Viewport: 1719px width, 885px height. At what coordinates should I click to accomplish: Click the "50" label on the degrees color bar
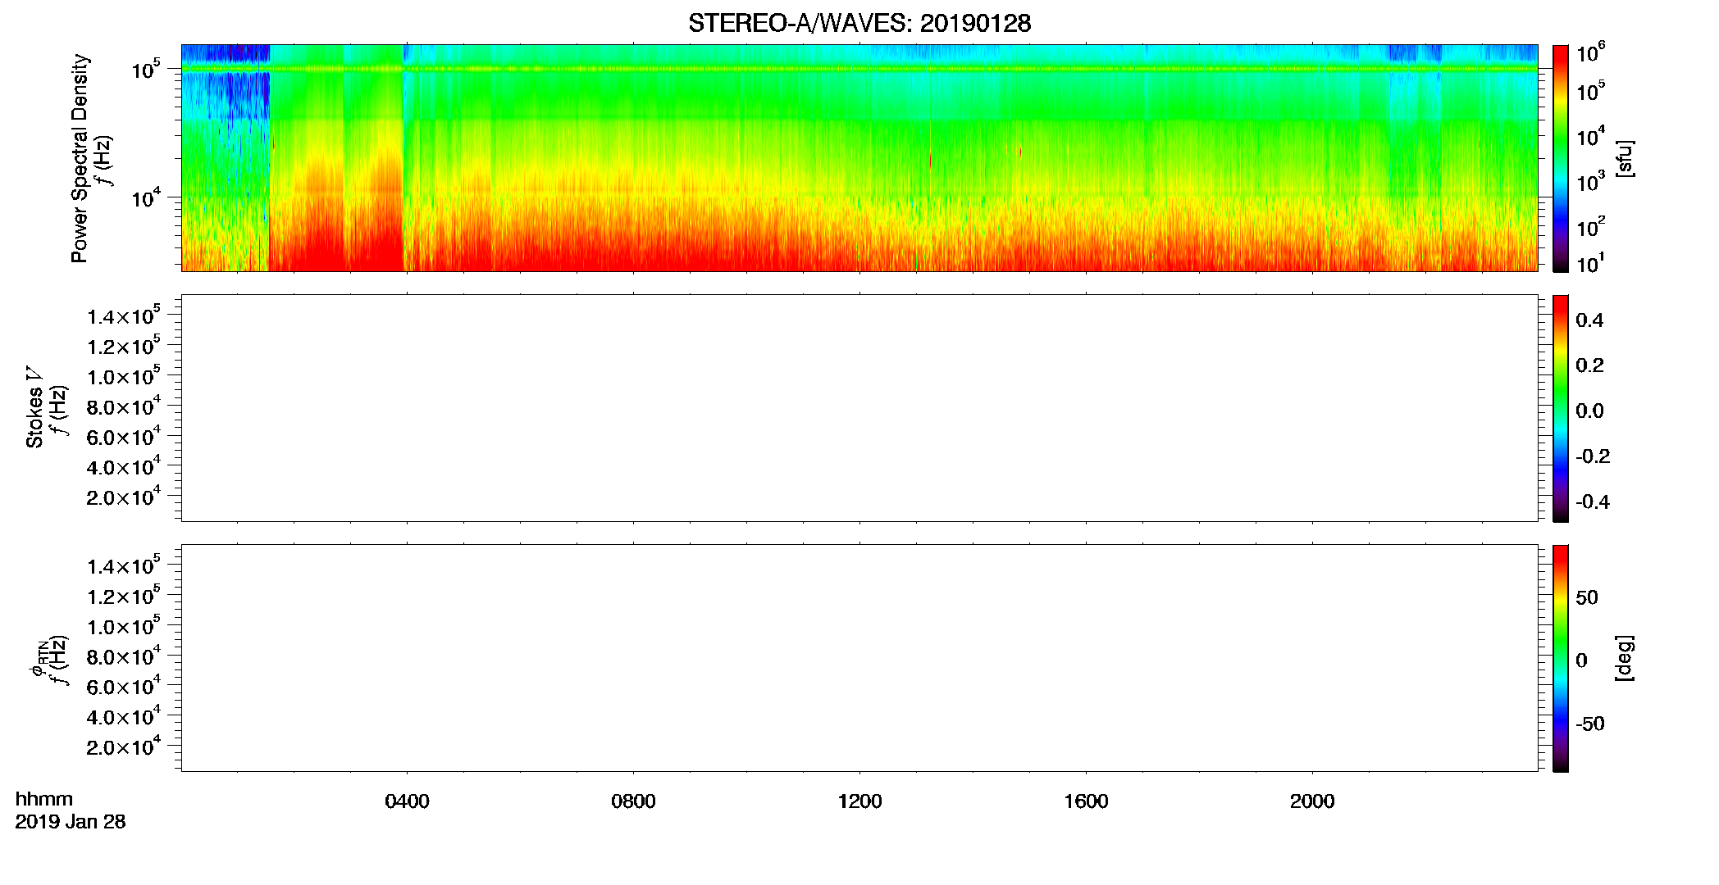(x=1587, y=597)
